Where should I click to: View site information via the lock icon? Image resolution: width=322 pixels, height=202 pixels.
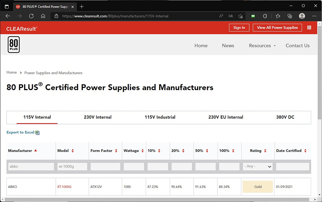point(56,16)
